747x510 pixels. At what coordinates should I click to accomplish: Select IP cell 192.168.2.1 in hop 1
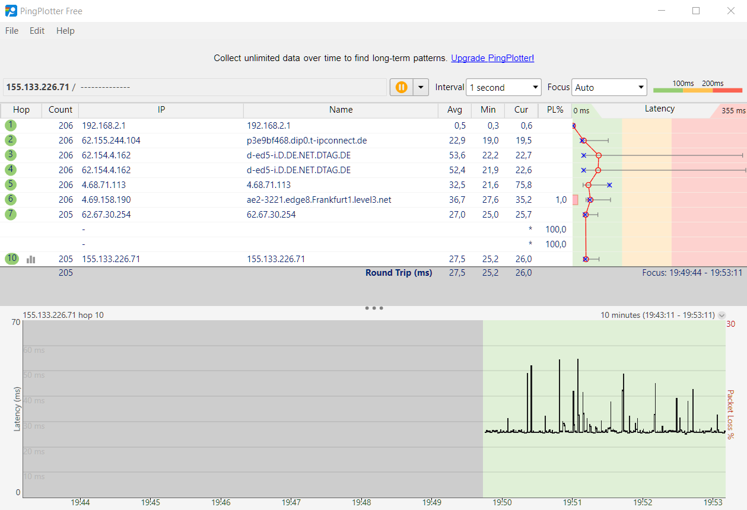click(103, 126)
